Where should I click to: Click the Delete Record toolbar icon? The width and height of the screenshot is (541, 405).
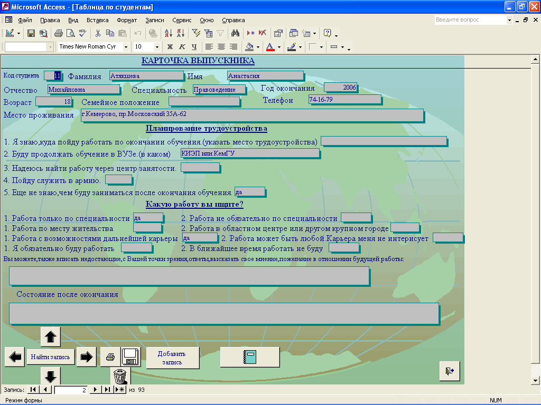[263, 33]
